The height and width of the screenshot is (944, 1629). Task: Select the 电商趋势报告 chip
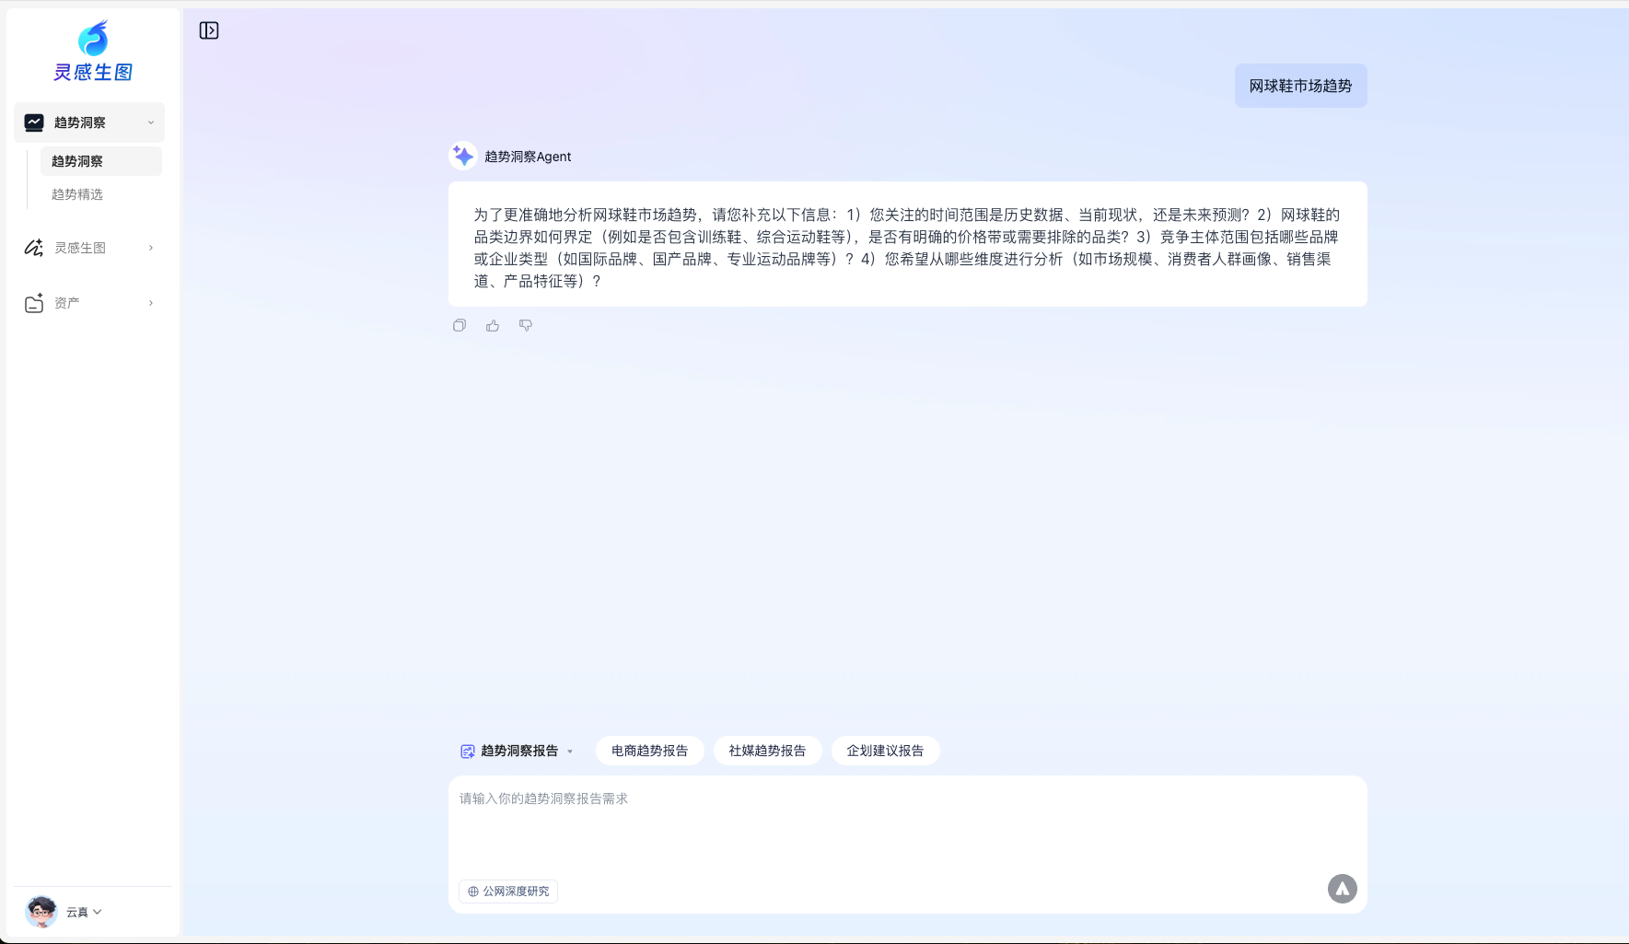(650, 751)
